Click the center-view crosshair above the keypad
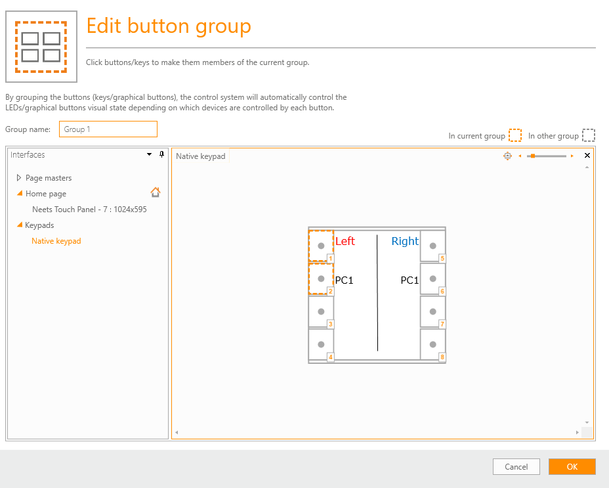This screenshot has width=609, height=488. 507,156
